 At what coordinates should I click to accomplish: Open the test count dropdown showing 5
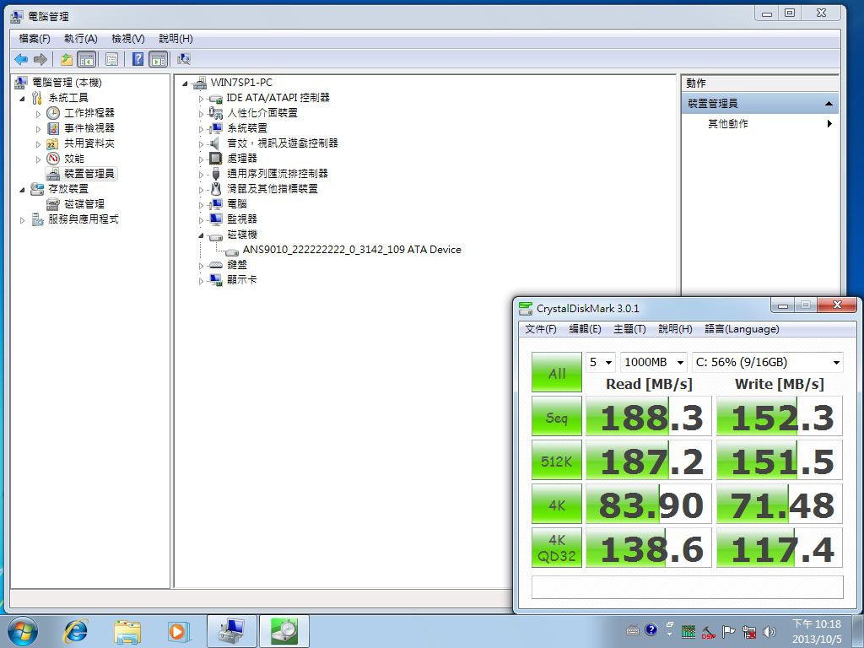coord(600,362)
